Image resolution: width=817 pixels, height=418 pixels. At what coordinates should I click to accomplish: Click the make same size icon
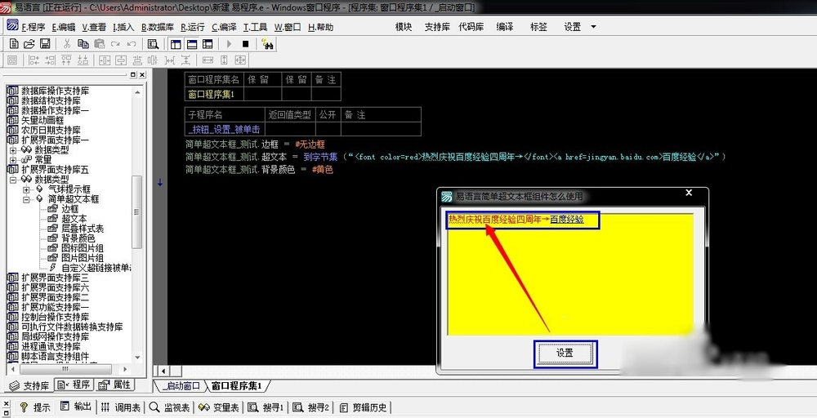(x=241, y=60)
